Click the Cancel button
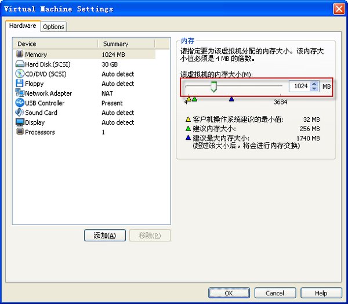This screenshot has width=348, height=304. 275,293
